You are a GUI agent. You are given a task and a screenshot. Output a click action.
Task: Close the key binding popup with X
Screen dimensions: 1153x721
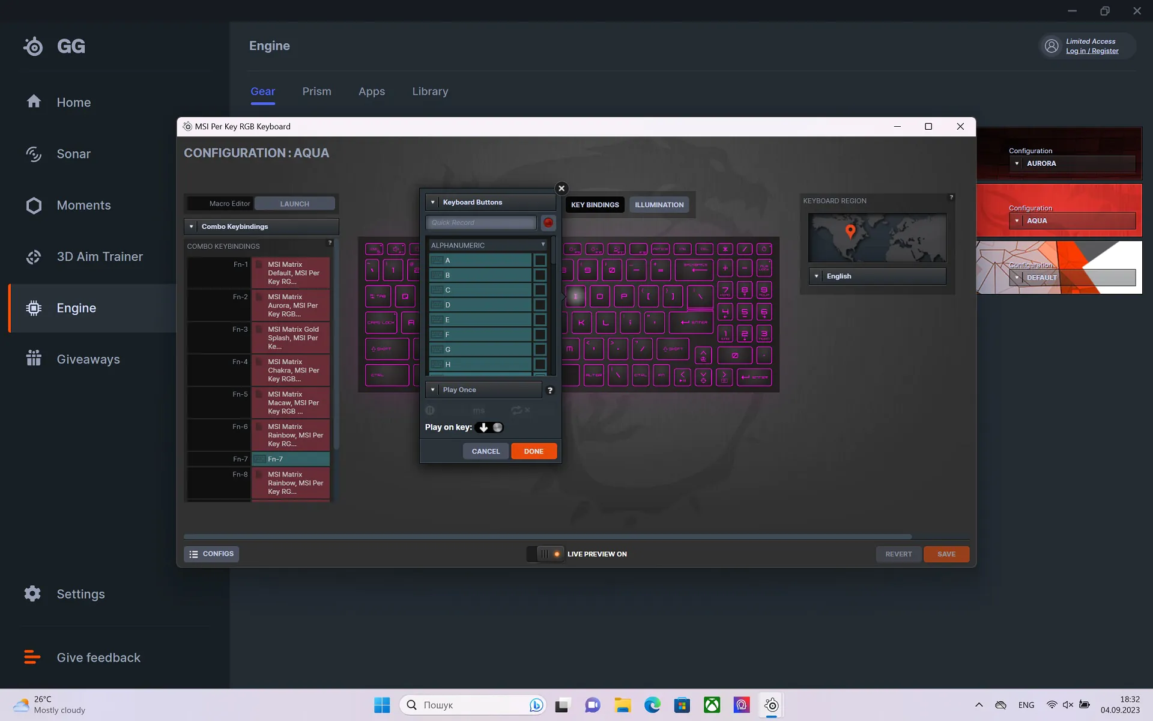(561, 189)
